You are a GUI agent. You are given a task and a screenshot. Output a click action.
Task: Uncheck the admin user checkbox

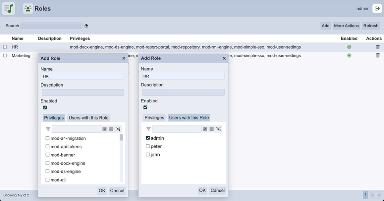tap(148, 138)
